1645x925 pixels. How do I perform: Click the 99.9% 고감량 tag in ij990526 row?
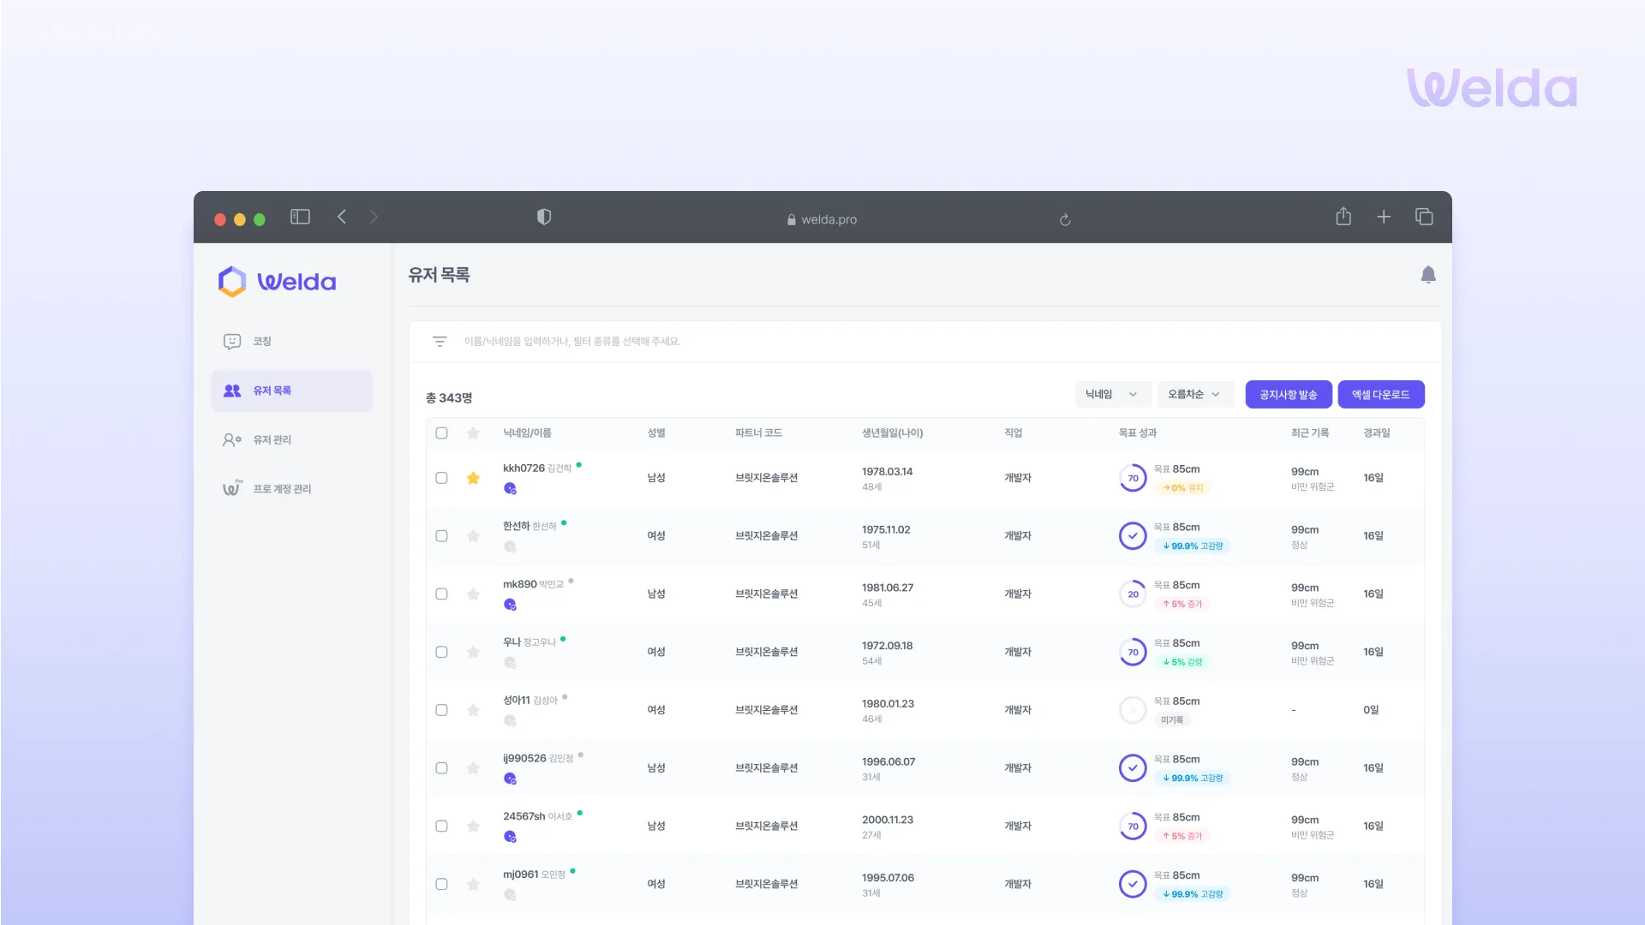tap(1193, 779)
